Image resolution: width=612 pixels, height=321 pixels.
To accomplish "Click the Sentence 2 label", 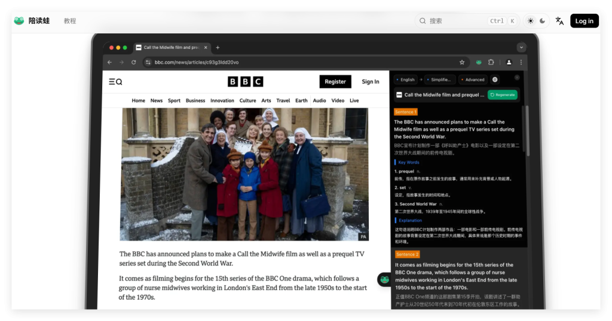I will click(x=407, y=254).
